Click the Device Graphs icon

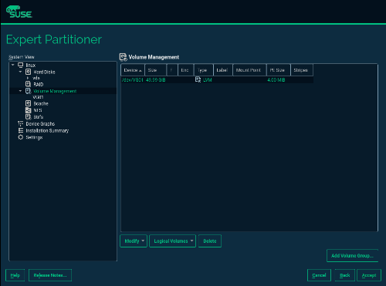[x=21, y=123]
